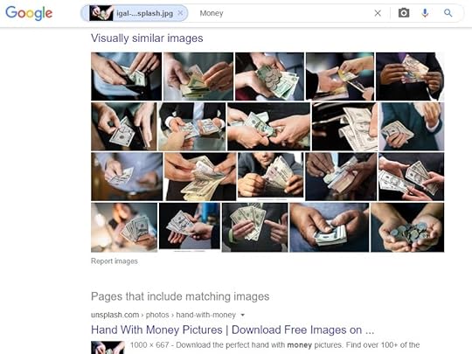Open thumbnail of hands gripping thick cash wad
472x354 pixels.
329,227
